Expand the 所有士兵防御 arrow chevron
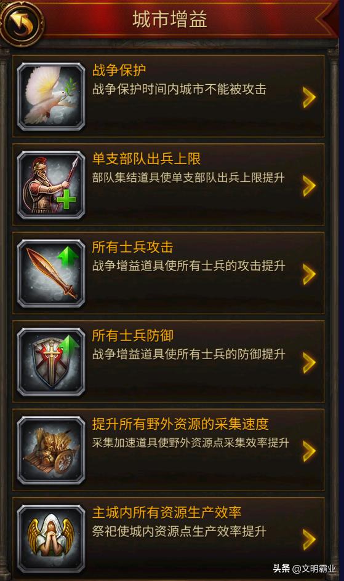The height and width of the screenshot is (581, 344). click(x=309, y=363)
